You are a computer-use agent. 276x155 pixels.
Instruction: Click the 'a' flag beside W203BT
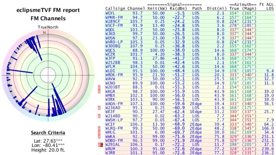(99, 88)
